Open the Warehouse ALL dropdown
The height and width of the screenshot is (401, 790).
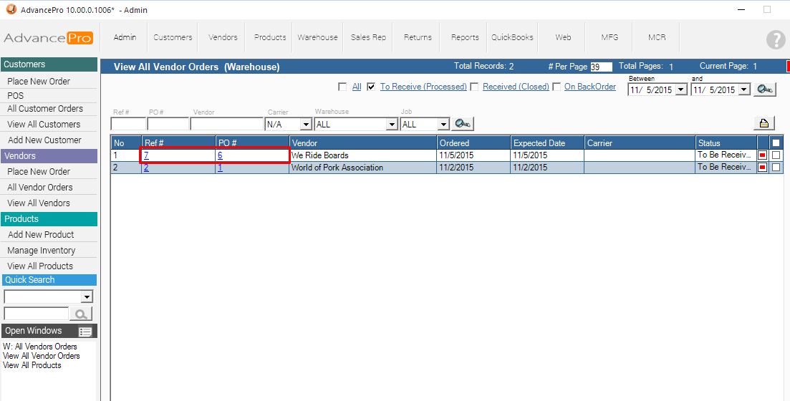(391, 125)
